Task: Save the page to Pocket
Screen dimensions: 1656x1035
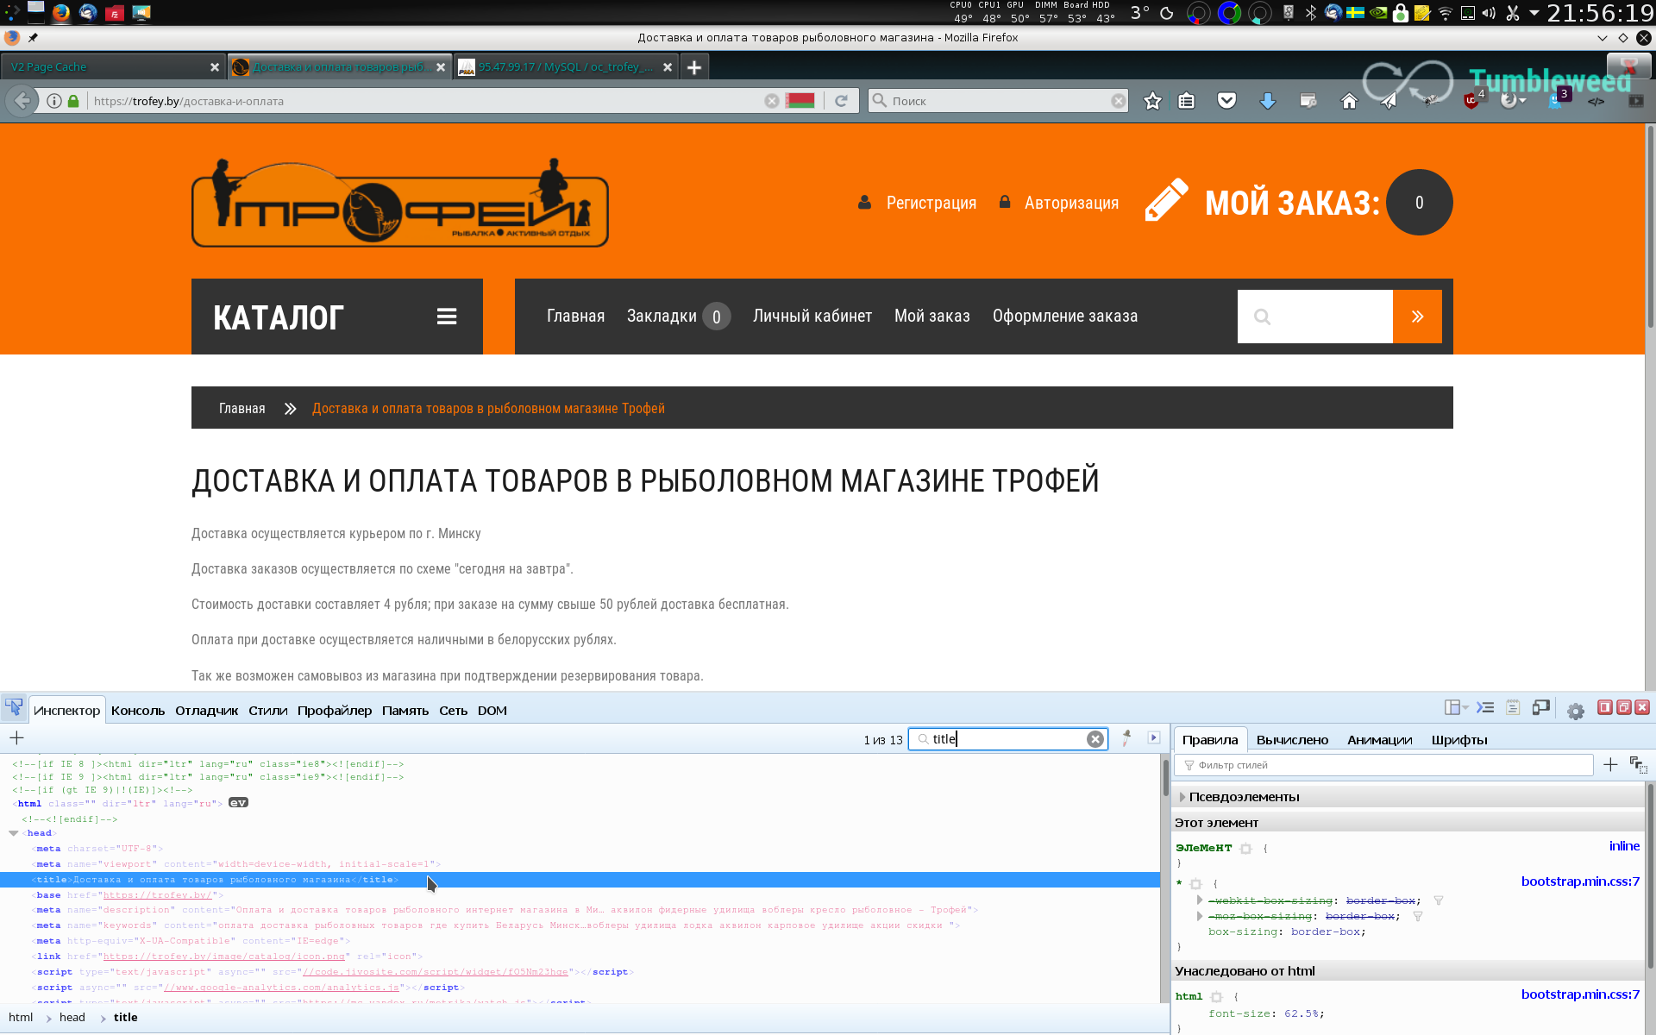Action: tap(1226, 101)
